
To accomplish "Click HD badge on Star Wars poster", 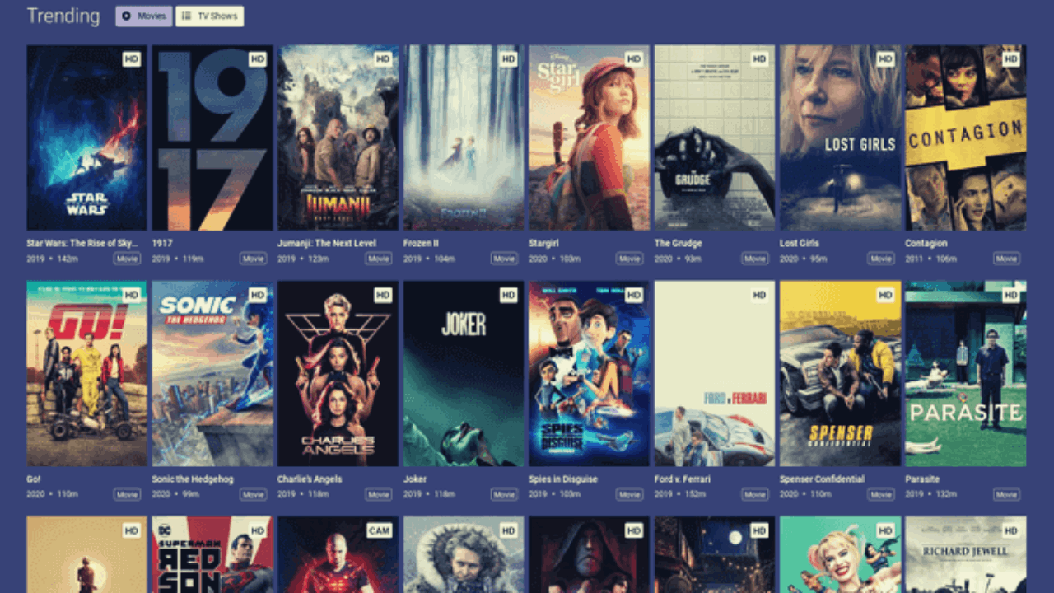I will pos(132,59).
